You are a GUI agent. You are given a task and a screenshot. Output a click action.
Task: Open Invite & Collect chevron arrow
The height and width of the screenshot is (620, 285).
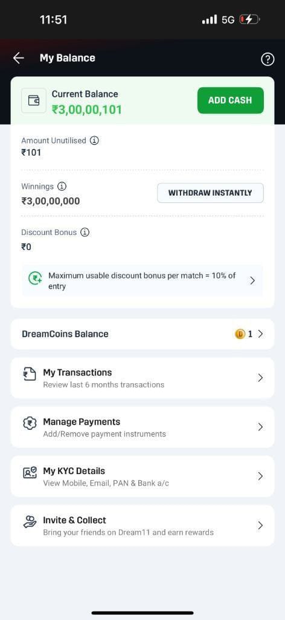pos(260,526)
